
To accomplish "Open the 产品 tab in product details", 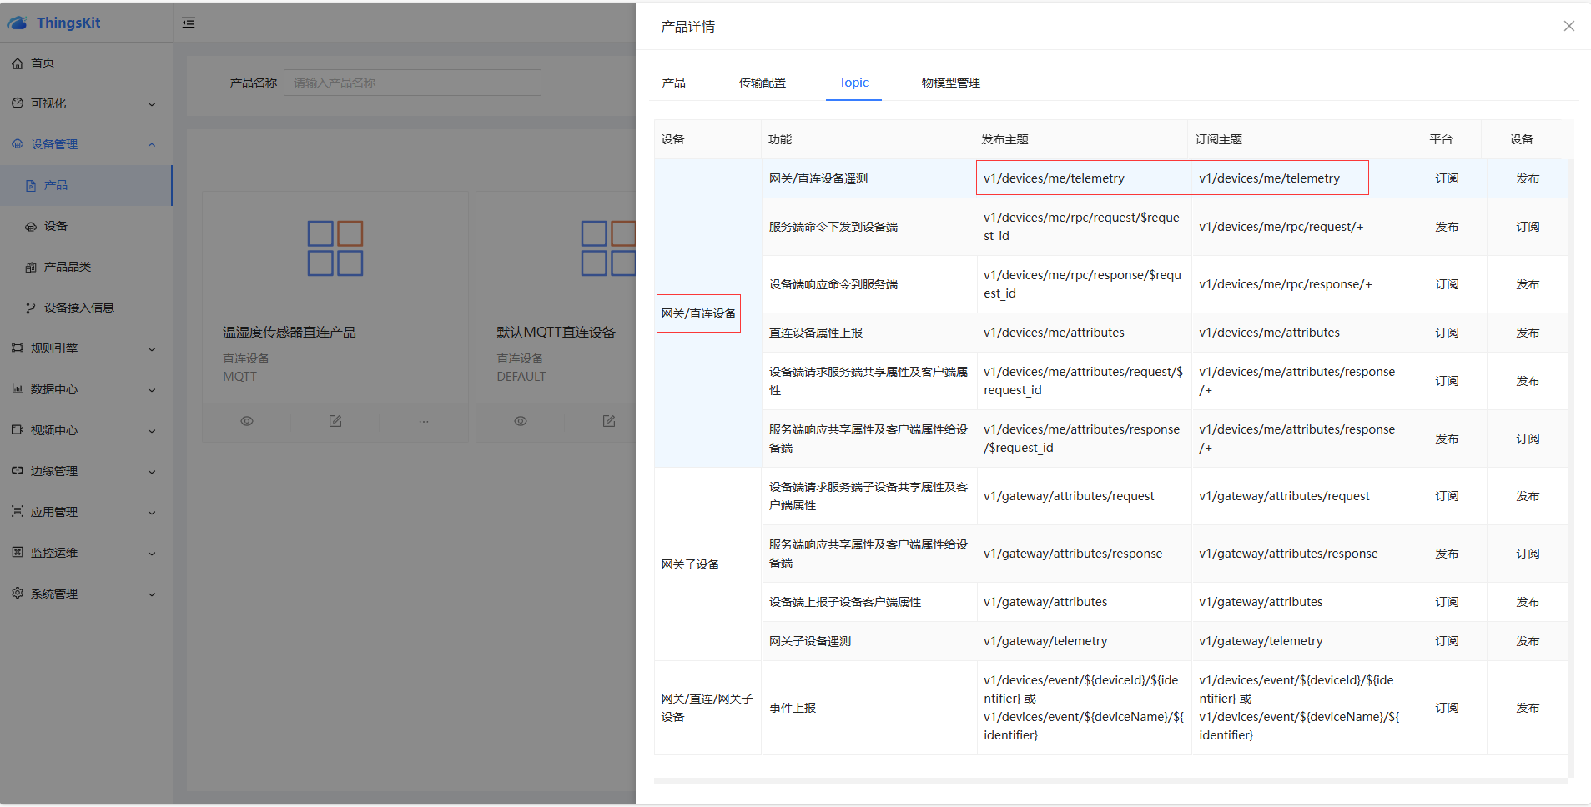I will 673,83.
